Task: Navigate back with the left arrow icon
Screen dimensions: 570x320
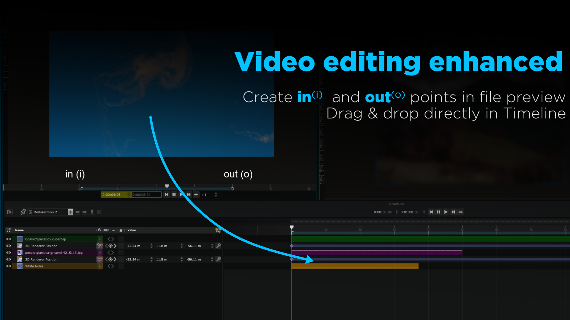Action: [x=77, y=212]
